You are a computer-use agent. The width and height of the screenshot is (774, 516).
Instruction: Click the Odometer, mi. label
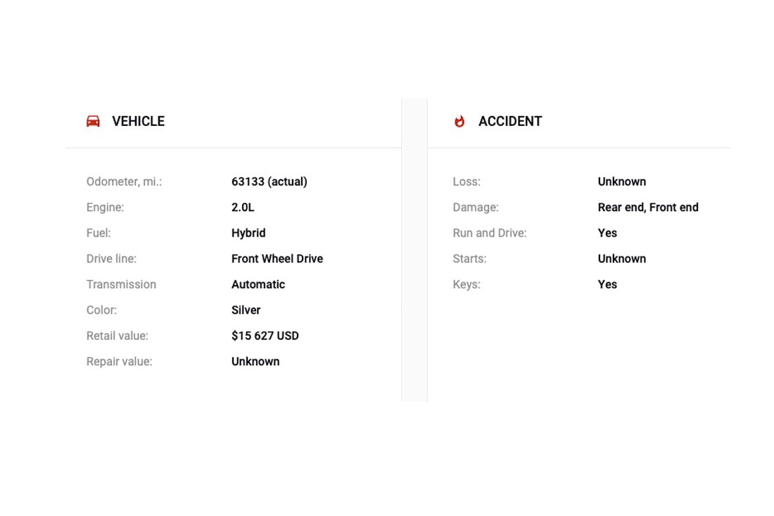124,182
